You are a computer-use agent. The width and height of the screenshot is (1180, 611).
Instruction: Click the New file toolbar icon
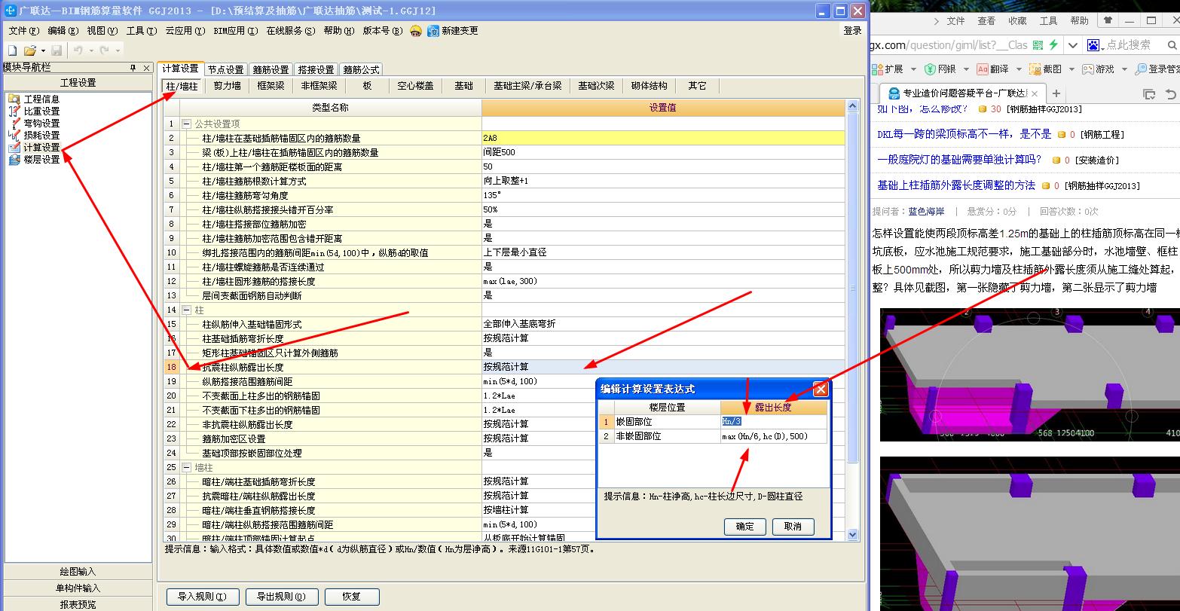click(12, 50)
